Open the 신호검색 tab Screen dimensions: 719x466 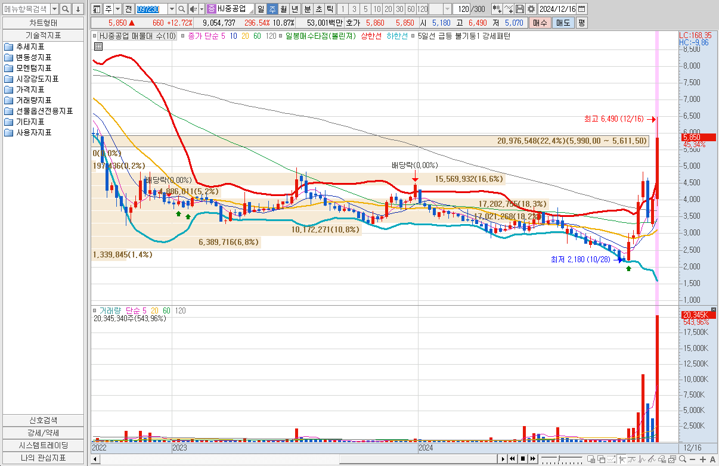coord(44,420)
